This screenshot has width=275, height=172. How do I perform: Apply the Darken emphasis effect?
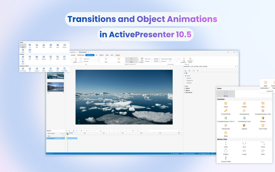click(x=263, y=119)
